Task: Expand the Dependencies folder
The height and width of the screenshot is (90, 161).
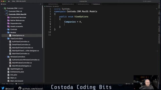Action: [6, 23]
